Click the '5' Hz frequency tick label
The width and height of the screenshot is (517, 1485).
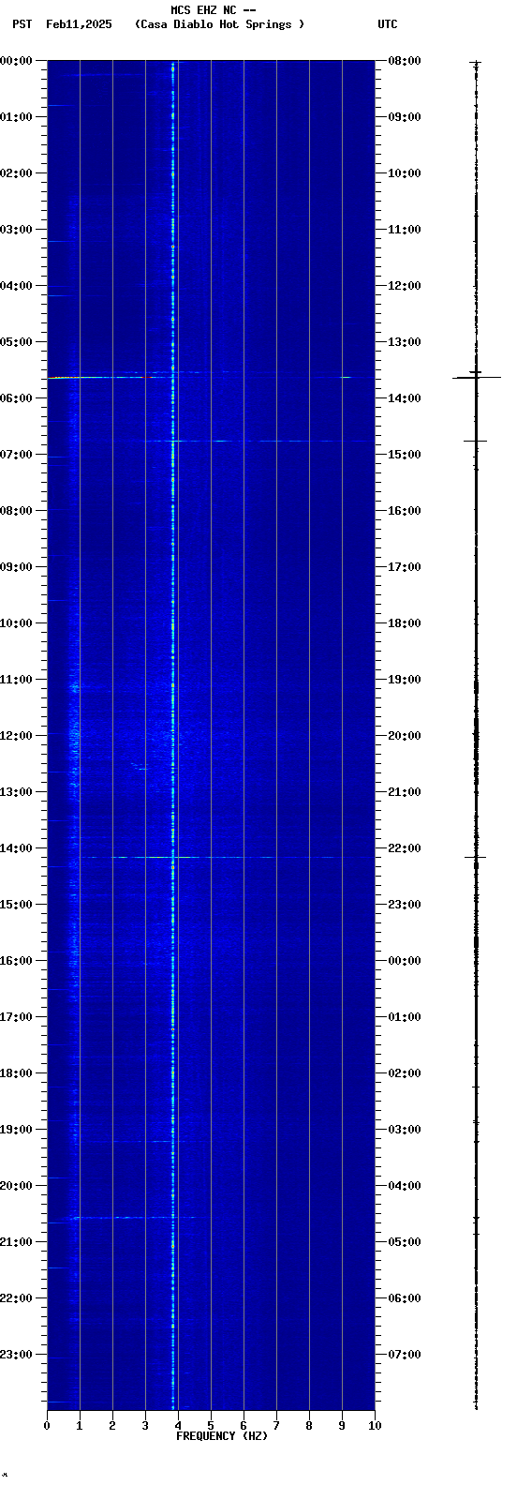[x=211, y=1426]
